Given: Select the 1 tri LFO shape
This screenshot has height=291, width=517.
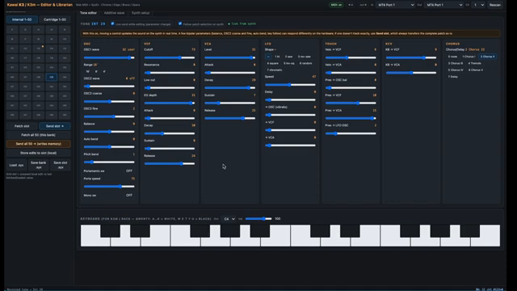Looking at the screenshot, I should point(277,57).
